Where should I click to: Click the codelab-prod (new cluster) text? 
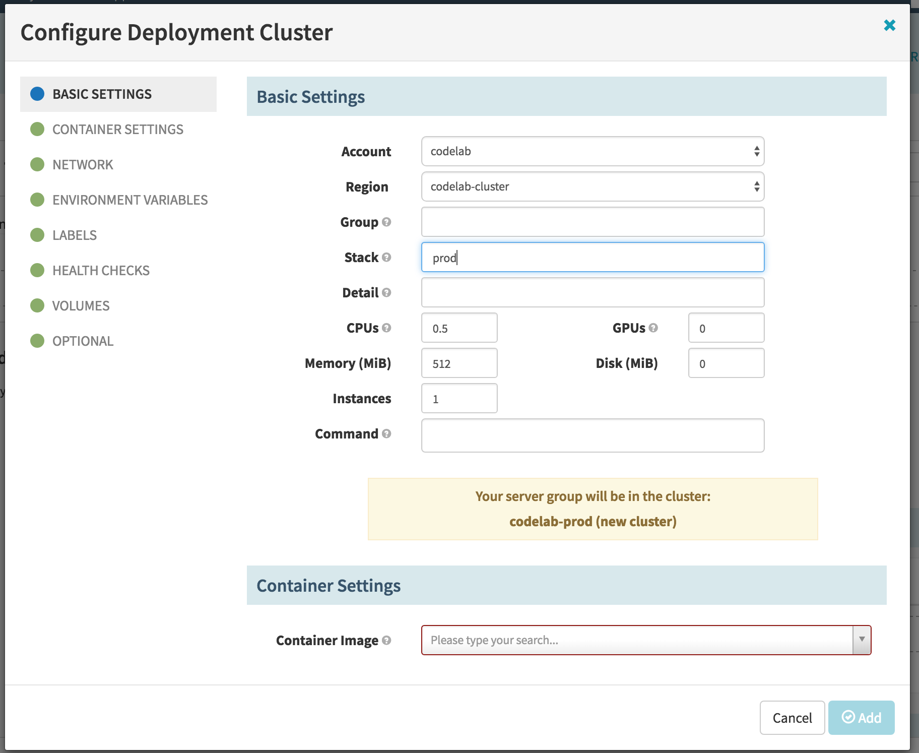pos(593,521)
